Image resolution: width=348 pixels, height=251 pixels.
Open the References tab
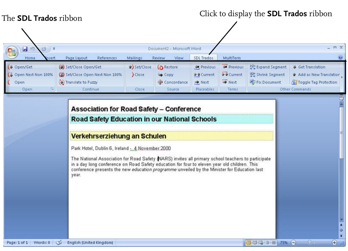point(107,58)
